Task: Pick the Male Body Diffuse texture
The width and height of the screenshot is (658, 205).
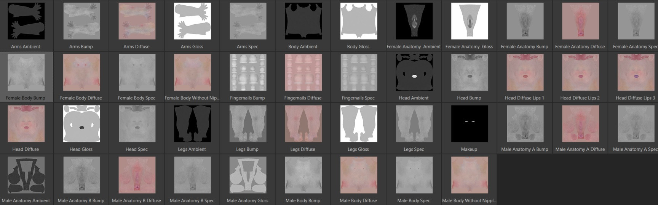Action: (x=359, y=175)
